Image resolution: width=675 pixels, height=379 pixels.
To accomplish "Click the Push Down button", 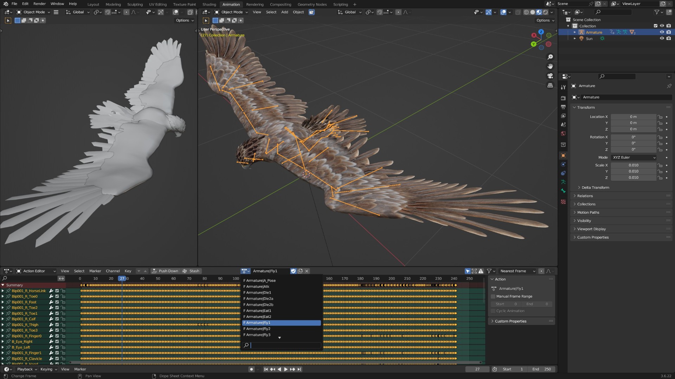I will 165,271.
